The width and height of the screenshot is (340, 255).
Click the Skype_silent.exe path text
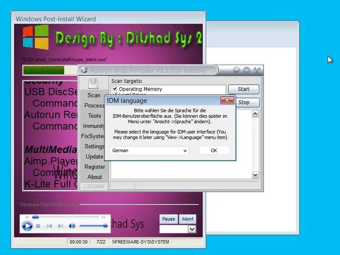pyautogui.click(x=65, y=59)
